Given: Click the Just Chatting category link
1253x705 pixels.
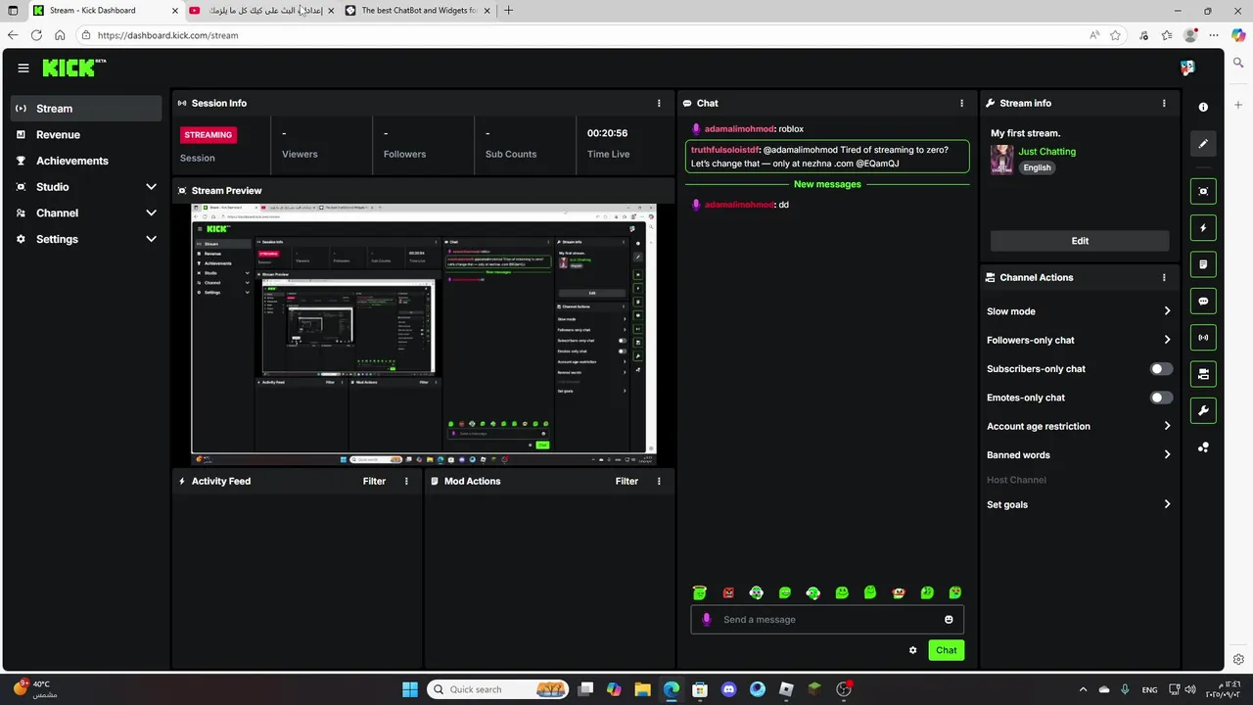Looking at the screenshot, I should click(x=1046, y=152).
